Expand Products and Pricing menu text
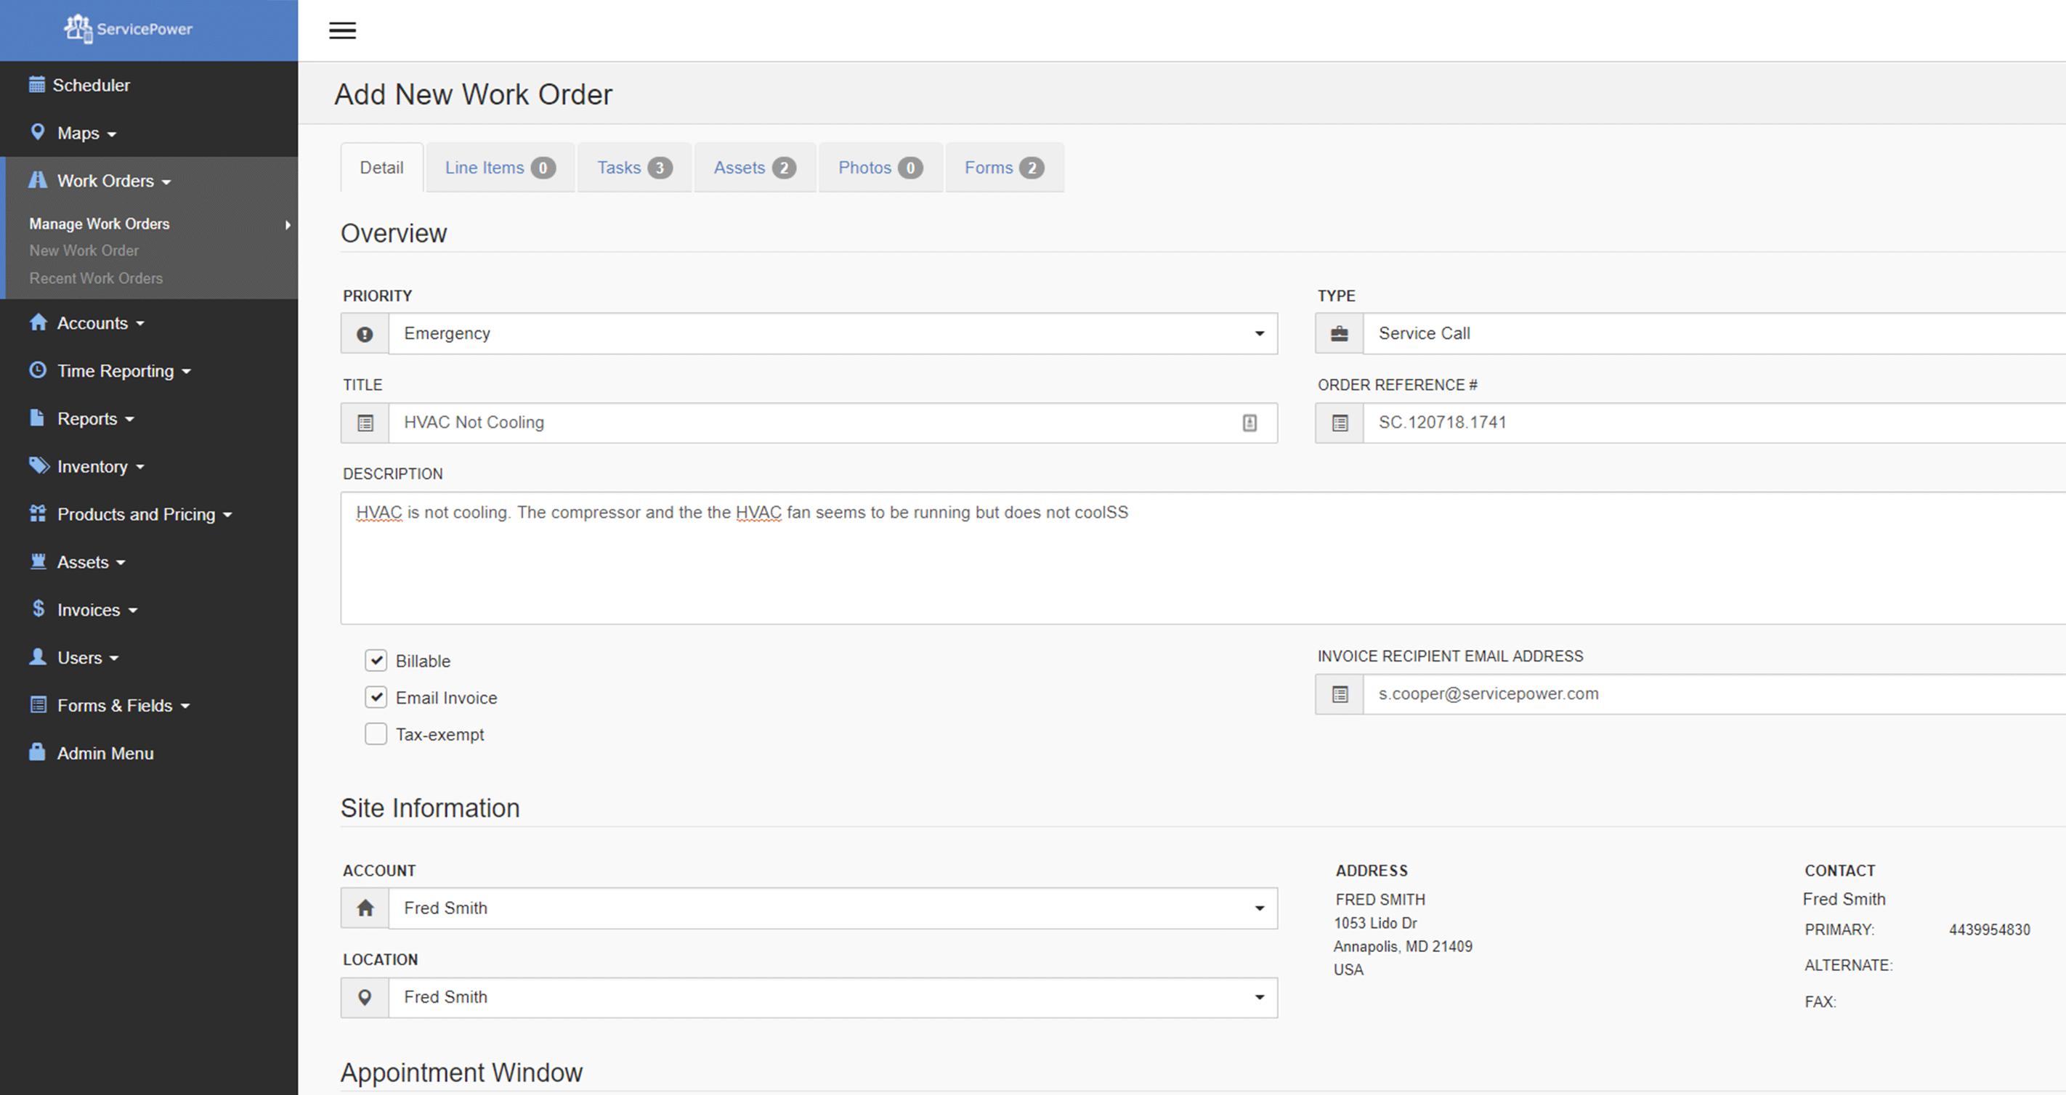Image resolution: width=2066 pixels, height=1095 pixels. tap(137, 515)
